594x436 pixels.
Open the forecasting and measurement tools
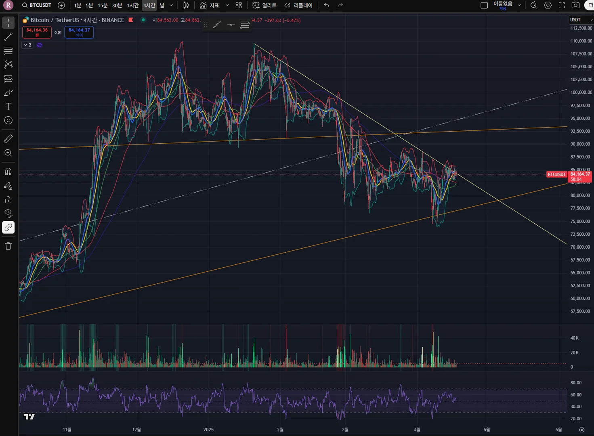click(8, 79)
